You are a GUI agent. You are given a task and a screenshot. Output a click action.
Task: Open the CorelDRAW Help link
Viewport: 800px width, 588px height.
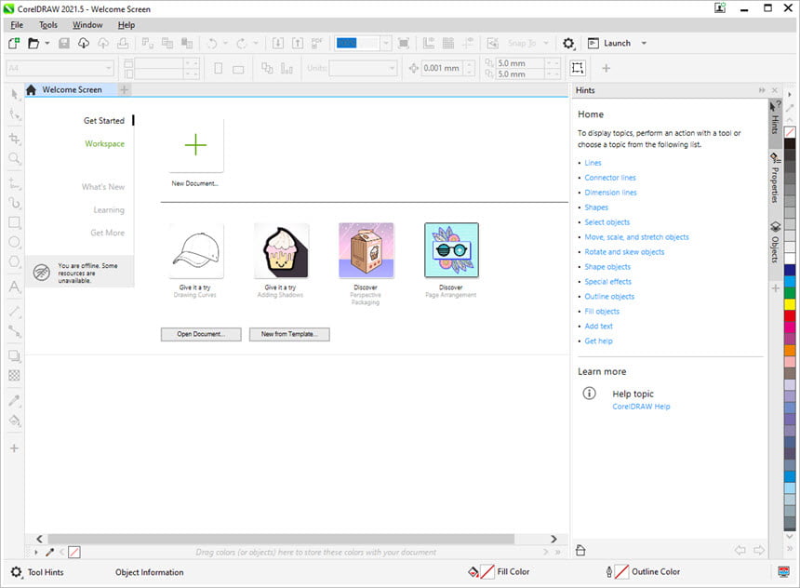click(x=641, y=407)
